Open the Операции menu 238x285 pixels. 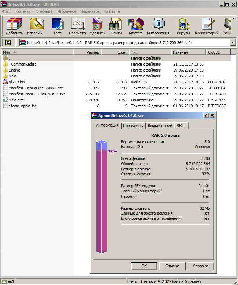[x=44, y=11]
